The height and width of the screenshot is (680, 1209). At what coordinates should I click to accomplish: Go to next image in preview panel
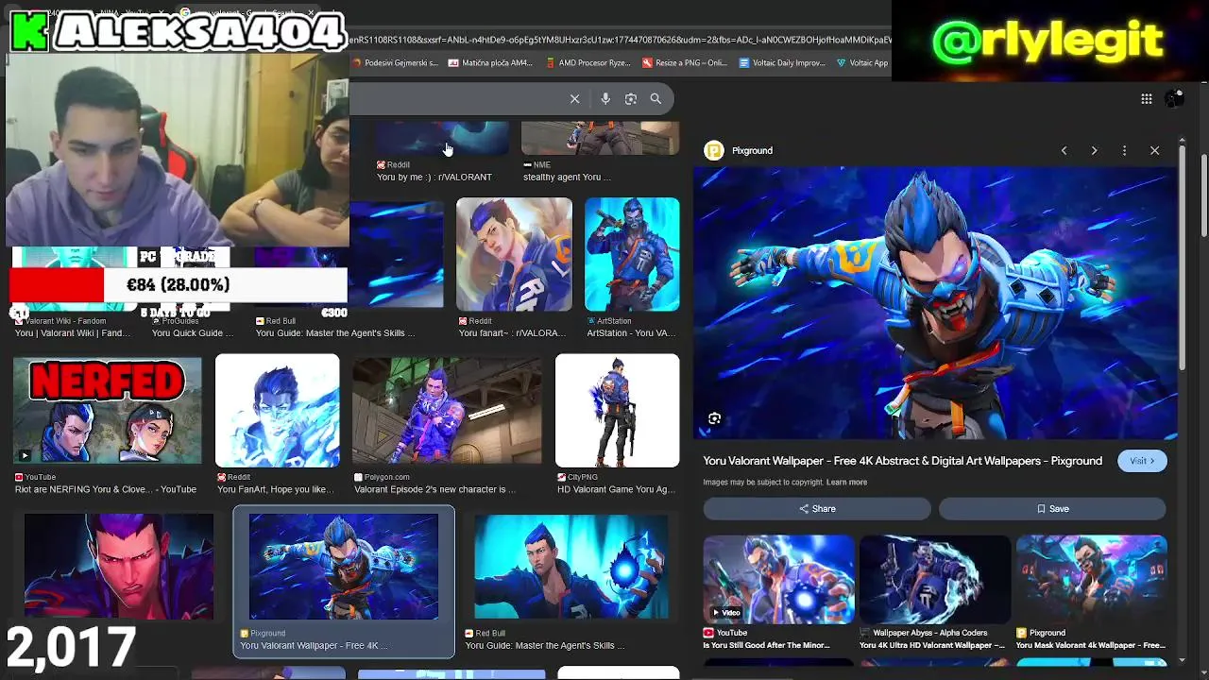(1094, 150)
